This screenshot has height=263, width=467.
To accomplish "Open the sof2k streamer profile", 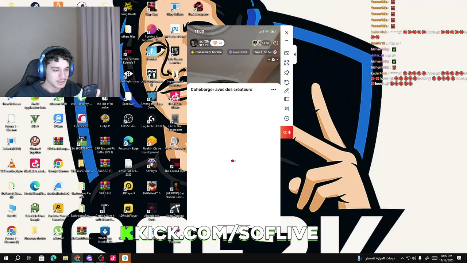I will pos(200,43).
